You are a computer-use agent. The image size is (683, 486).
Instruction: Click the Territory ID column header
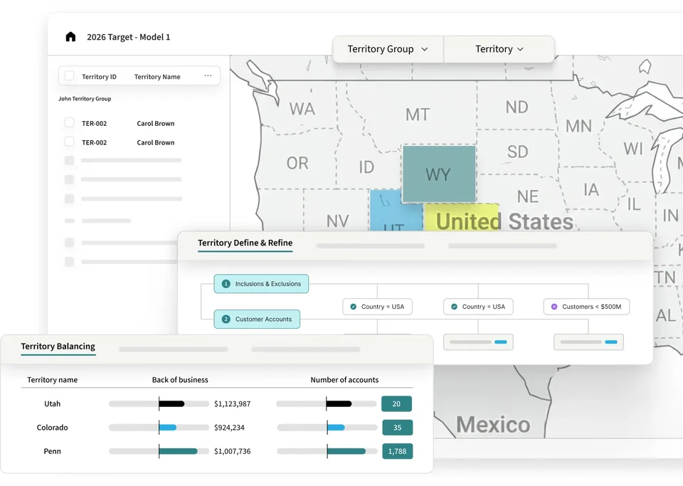pyautogui.click(x=99, y=77)
